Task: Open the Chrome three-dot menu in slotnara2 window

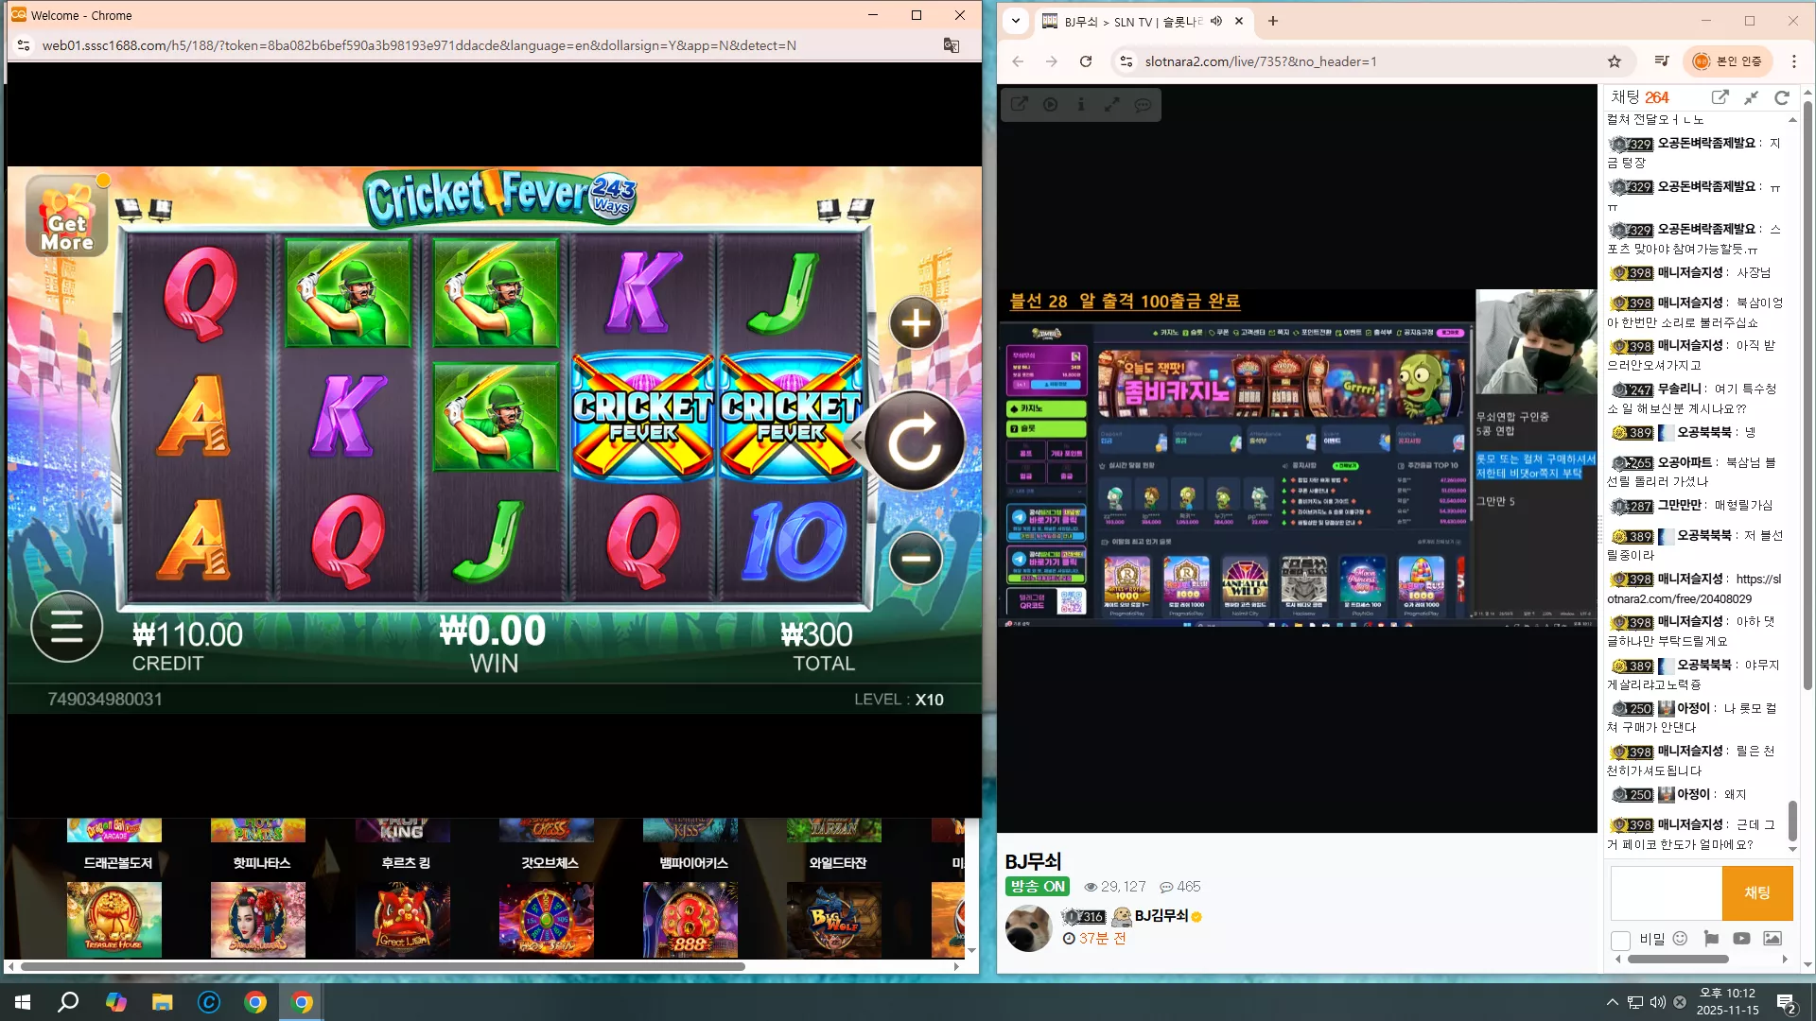Action: (1794, 61)
